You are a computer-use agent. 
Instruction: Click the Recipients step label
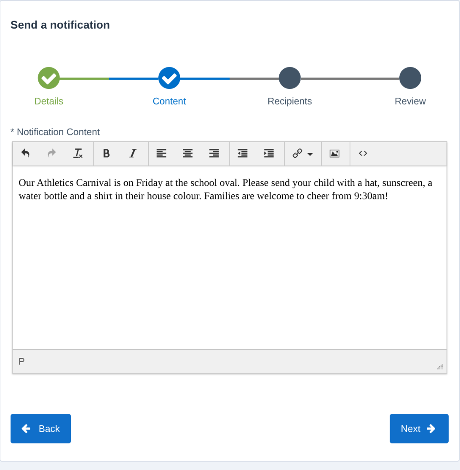[289, 101]
